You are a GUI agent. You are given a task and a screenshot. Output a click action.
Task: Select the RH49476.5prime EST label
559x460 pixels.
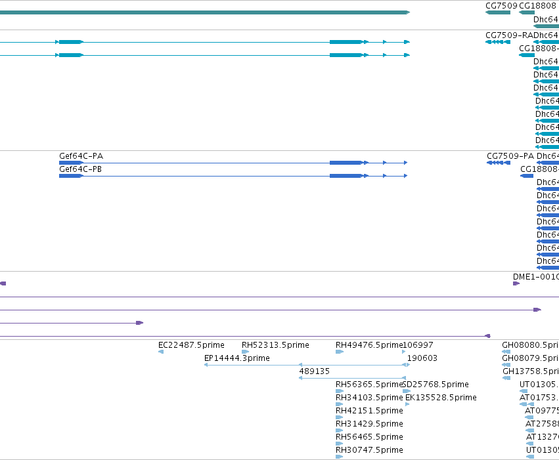(x=369, y=345)
